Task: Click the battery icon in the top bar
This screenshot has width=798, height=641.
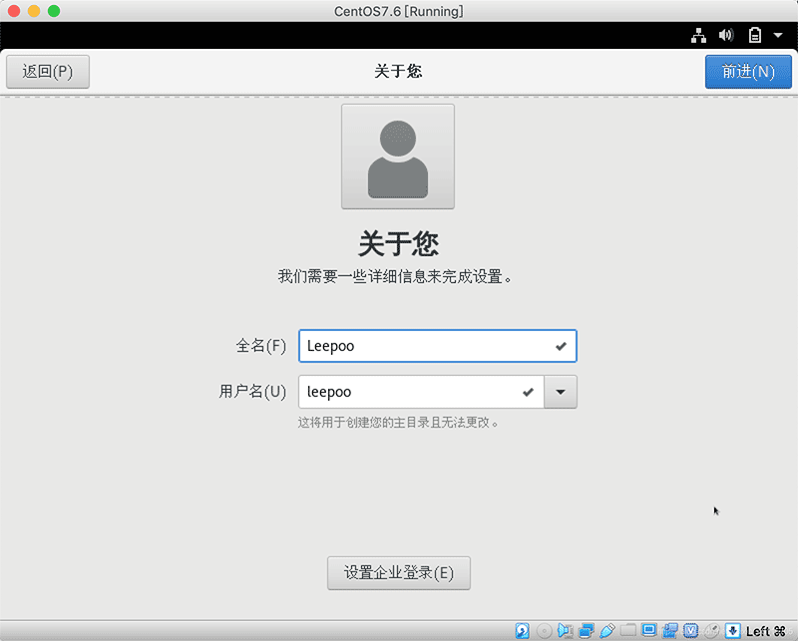Action: [754, 34]
